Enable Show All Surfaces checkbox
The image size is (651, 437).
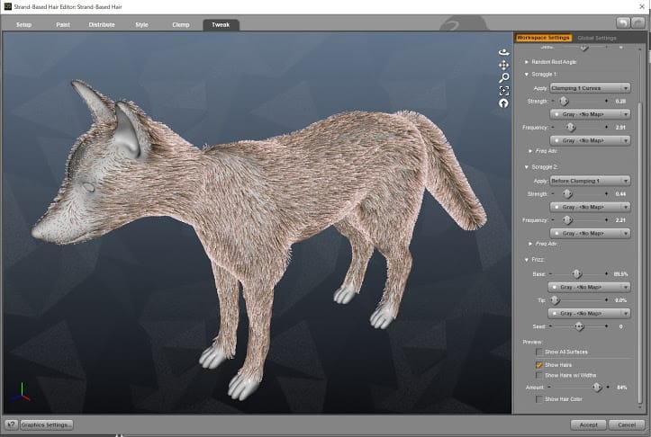pos(539,352)
